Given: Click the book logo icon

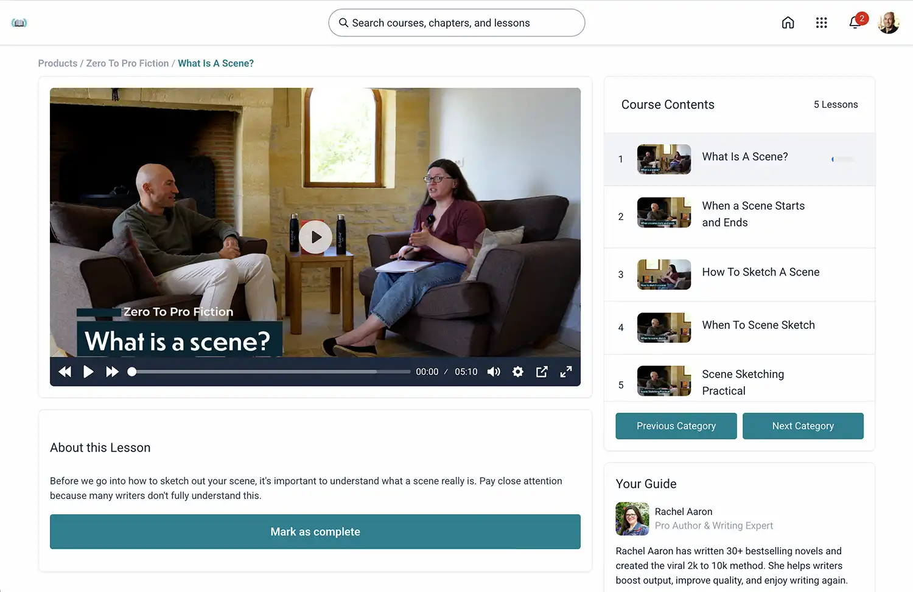Looking at the screenshot, I should click(19, 23).
